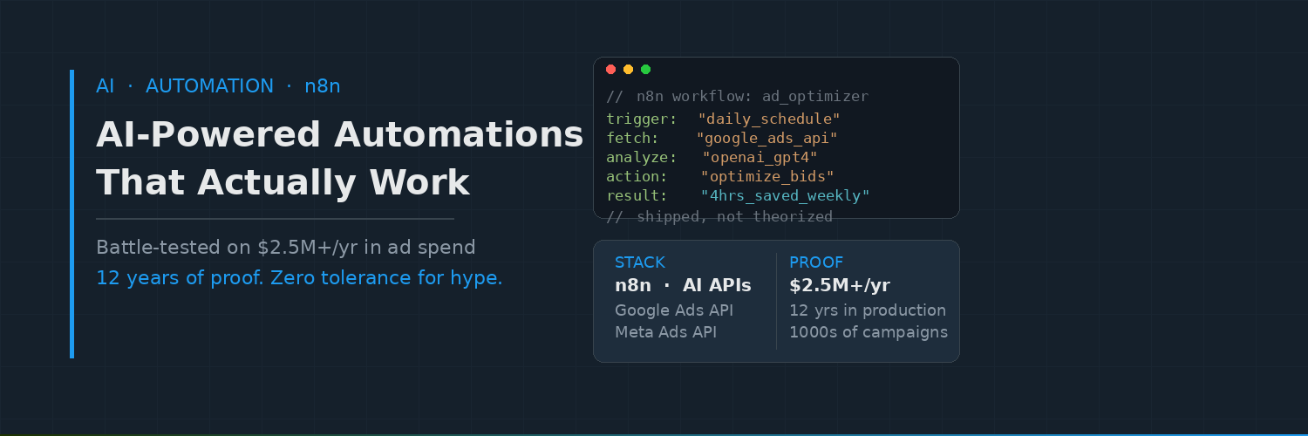Click "Google Ads API" in the stack list
The width and height of the screenshot is (1308, 436).
[x=674, y=310]
